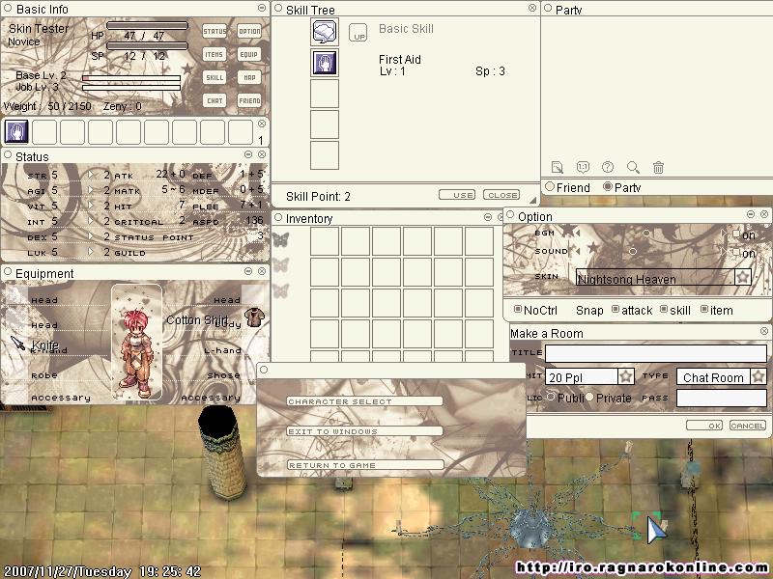Increase SOUND volume with right arrow
This screenshot has width=773, height=579.
[x=724, y=251]
